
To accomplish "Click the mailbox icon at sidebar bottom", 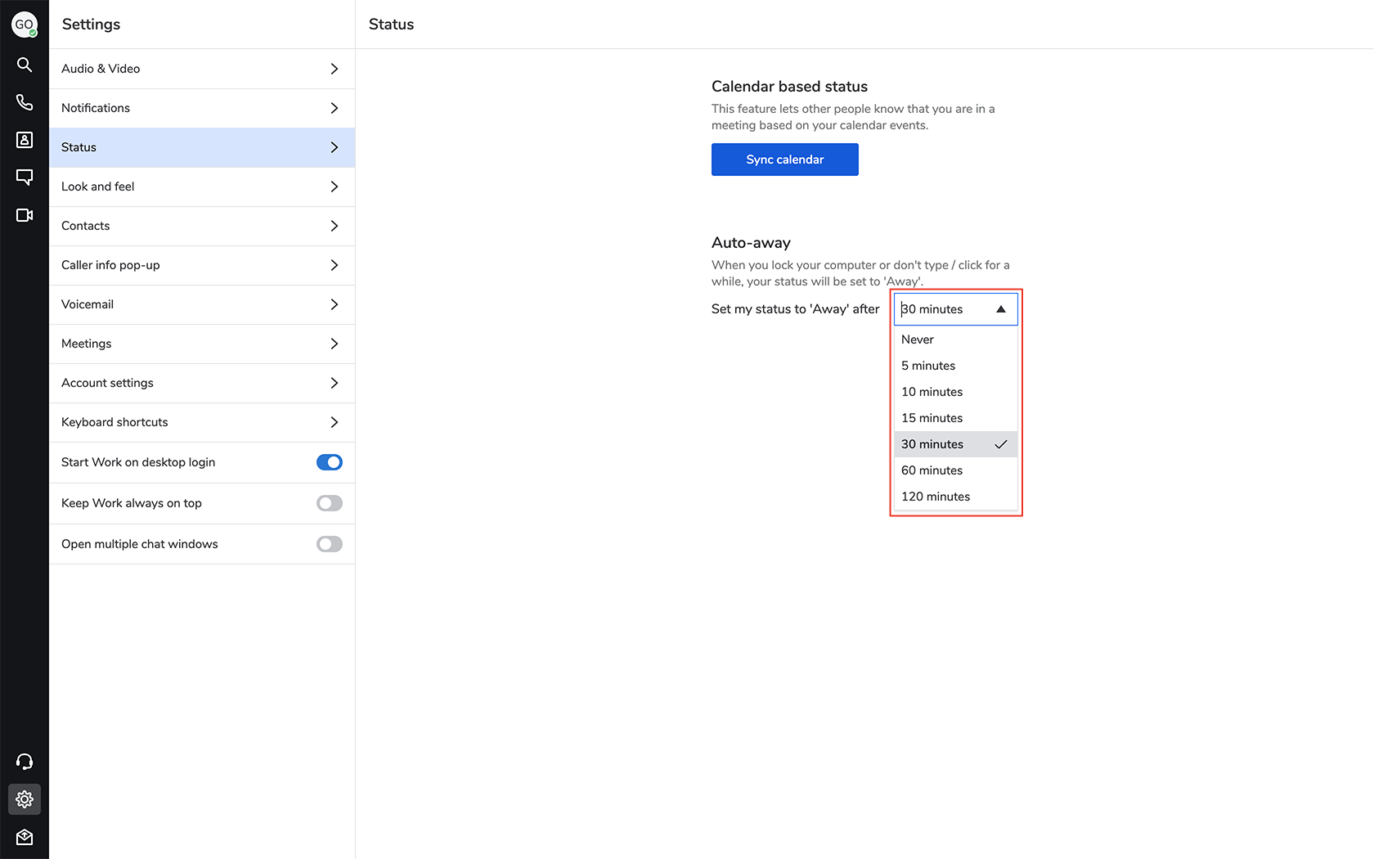I will point(25,837).
